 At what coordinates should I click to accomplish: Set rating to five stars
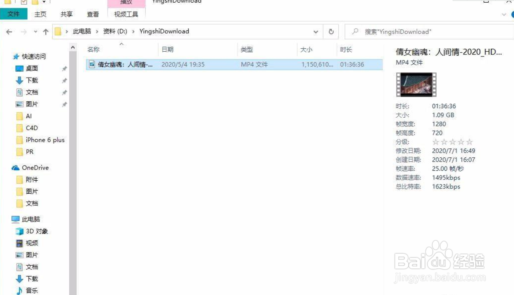[470, 142]
